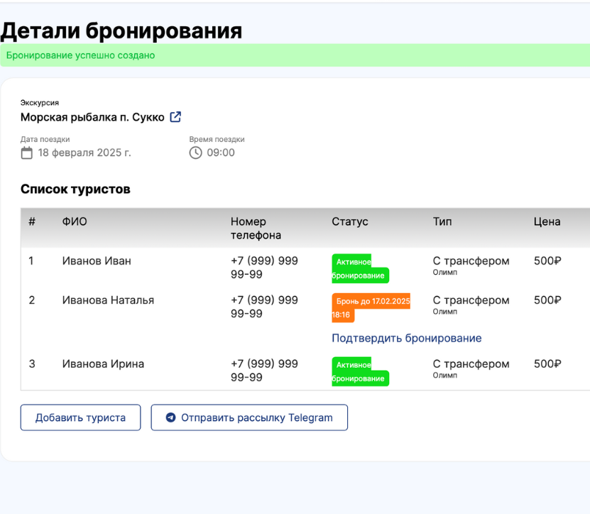
Task: Confirm booking via Подтвердить бронирование link
Action: (x=406, y=338)
